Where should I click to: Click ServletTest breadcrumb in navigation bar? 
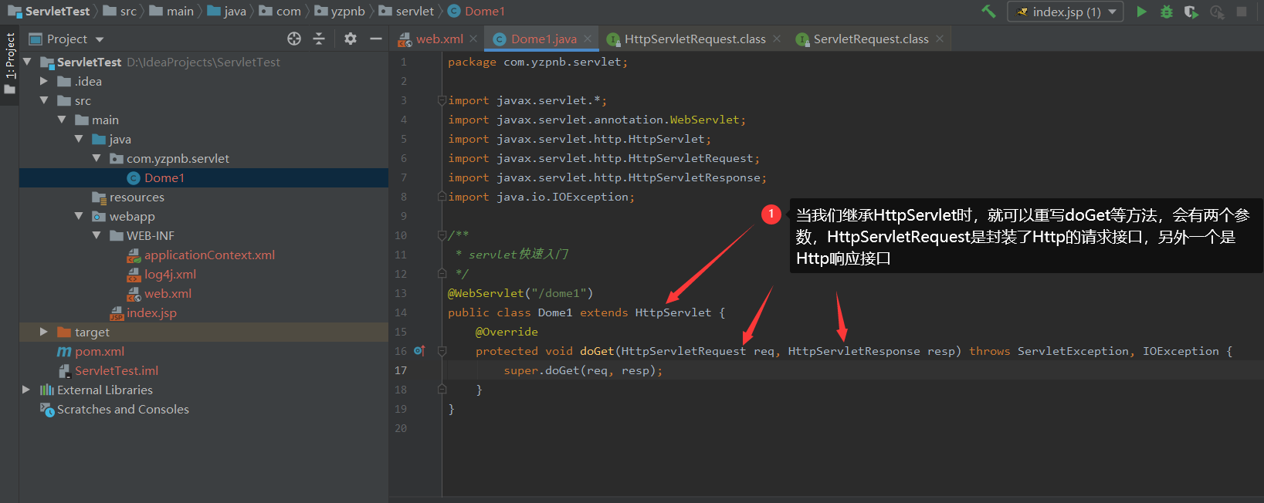click(x=49, y=12)
